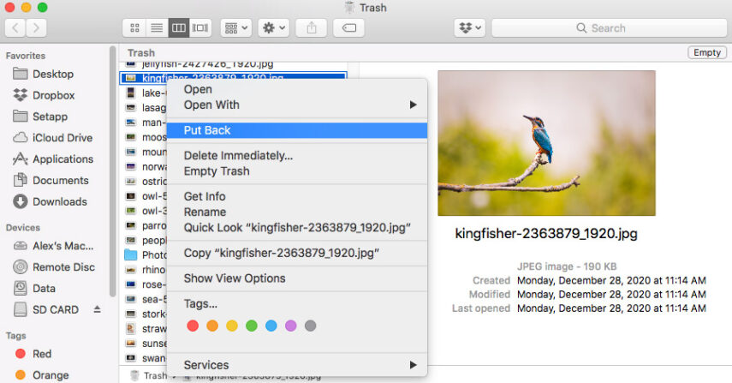Switch to icon view in toolbar
This screenshot has width=732, height=383.
pos(134,28)
